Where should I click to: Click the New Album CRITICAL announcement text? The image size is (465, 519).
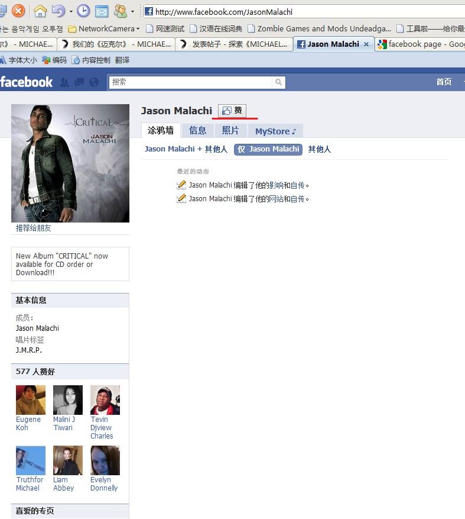(62, 264)
